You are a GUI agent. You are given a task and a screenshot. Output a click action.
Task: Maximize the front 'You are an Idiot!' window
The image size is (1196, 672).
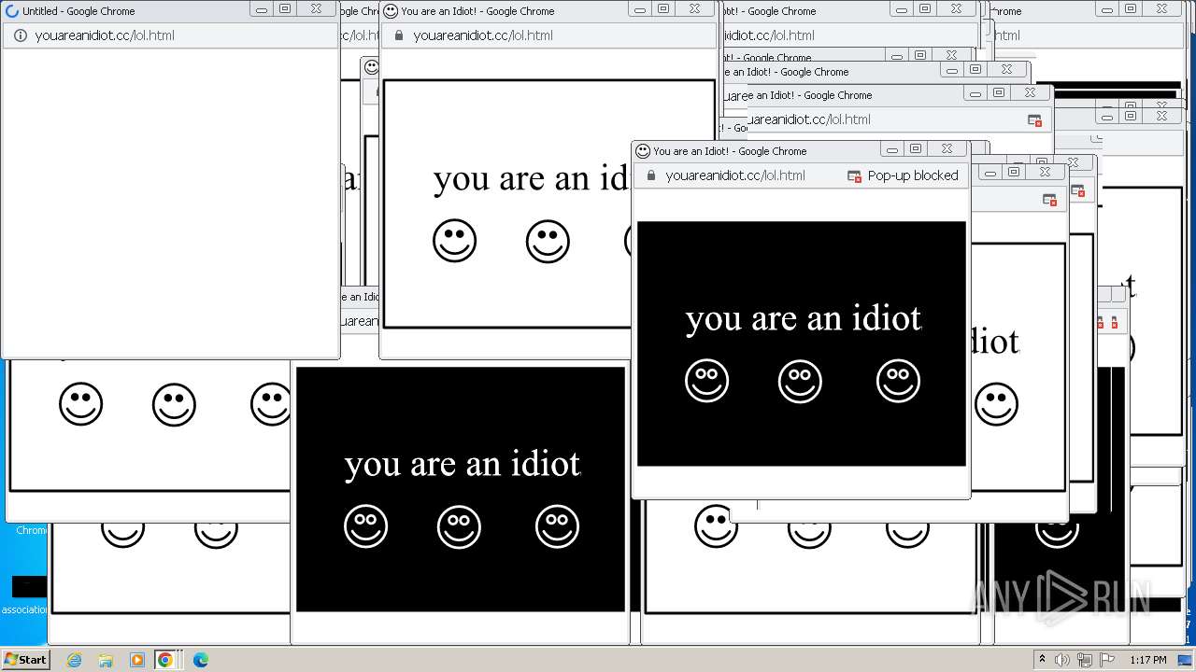pos(916,148)
